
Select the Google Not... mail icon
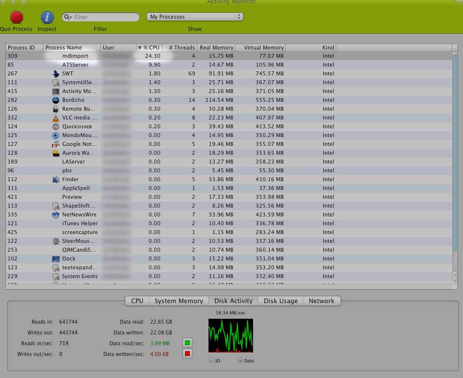55,144
